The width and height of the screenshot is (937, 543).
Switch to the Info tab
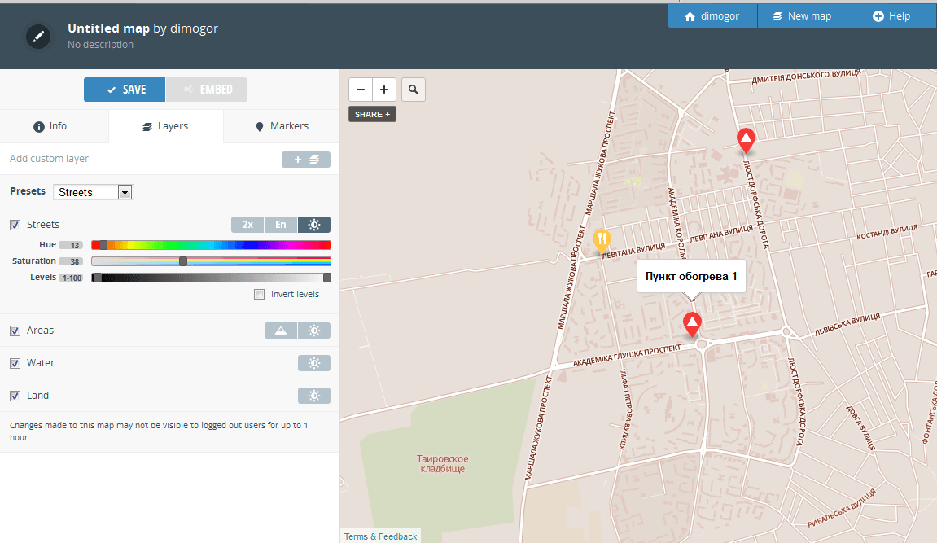[50, 126]
